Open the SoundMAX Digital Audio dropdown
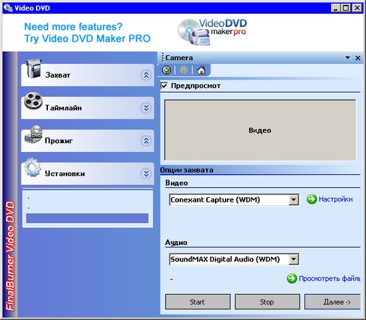Viewport: 366px width, 320px height. point(293,259)
